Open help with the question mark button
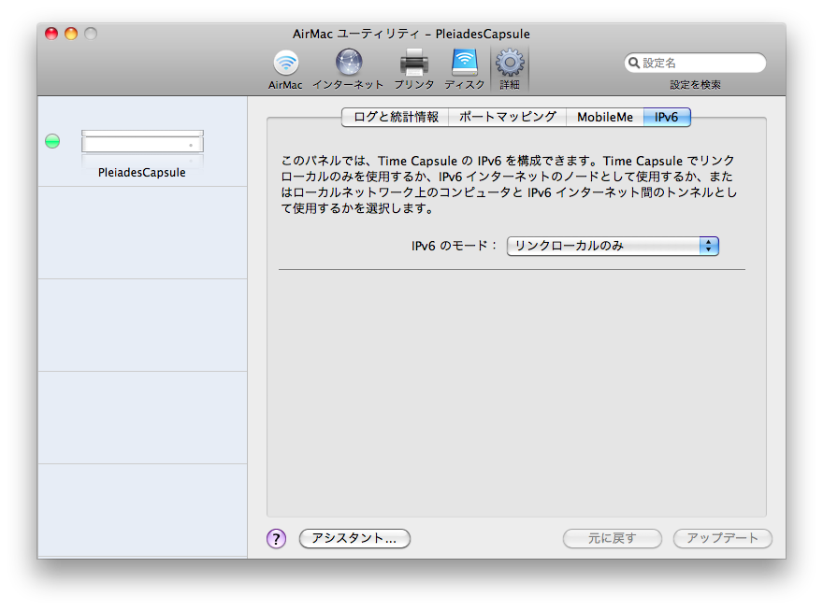Image resolution: width=823 pixels, height=610 pixels. coord(276,538)
